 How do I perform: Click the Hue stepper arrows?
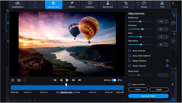click(167, 37)
